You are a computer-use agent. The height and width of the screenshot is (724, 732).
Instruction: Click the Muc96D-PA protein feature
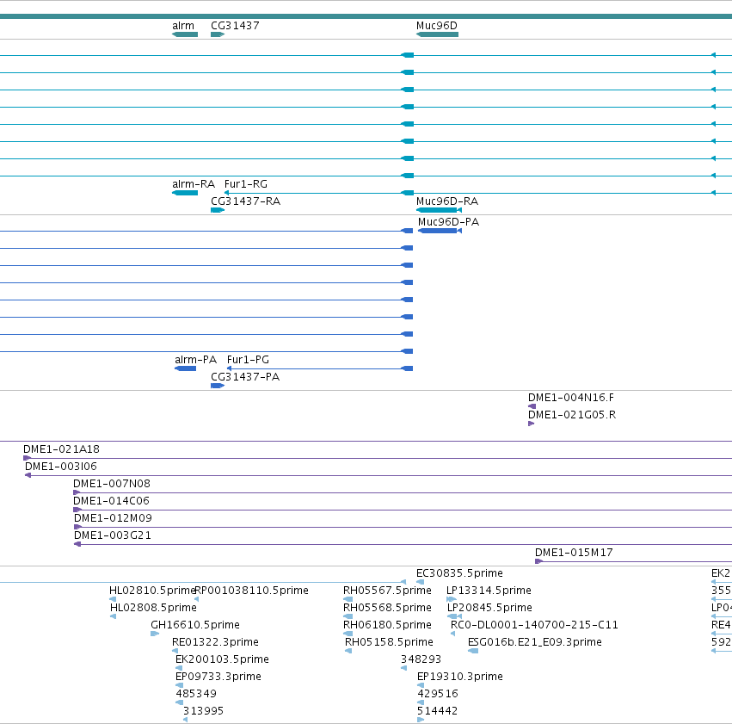440,231
